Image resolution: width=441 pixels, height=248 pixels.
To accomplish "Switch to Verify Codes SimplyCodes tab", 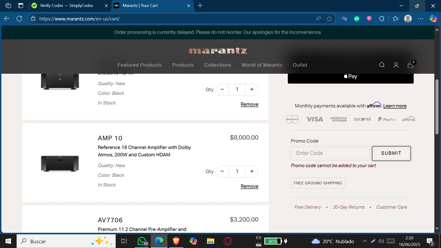I will tap(70, 6).
